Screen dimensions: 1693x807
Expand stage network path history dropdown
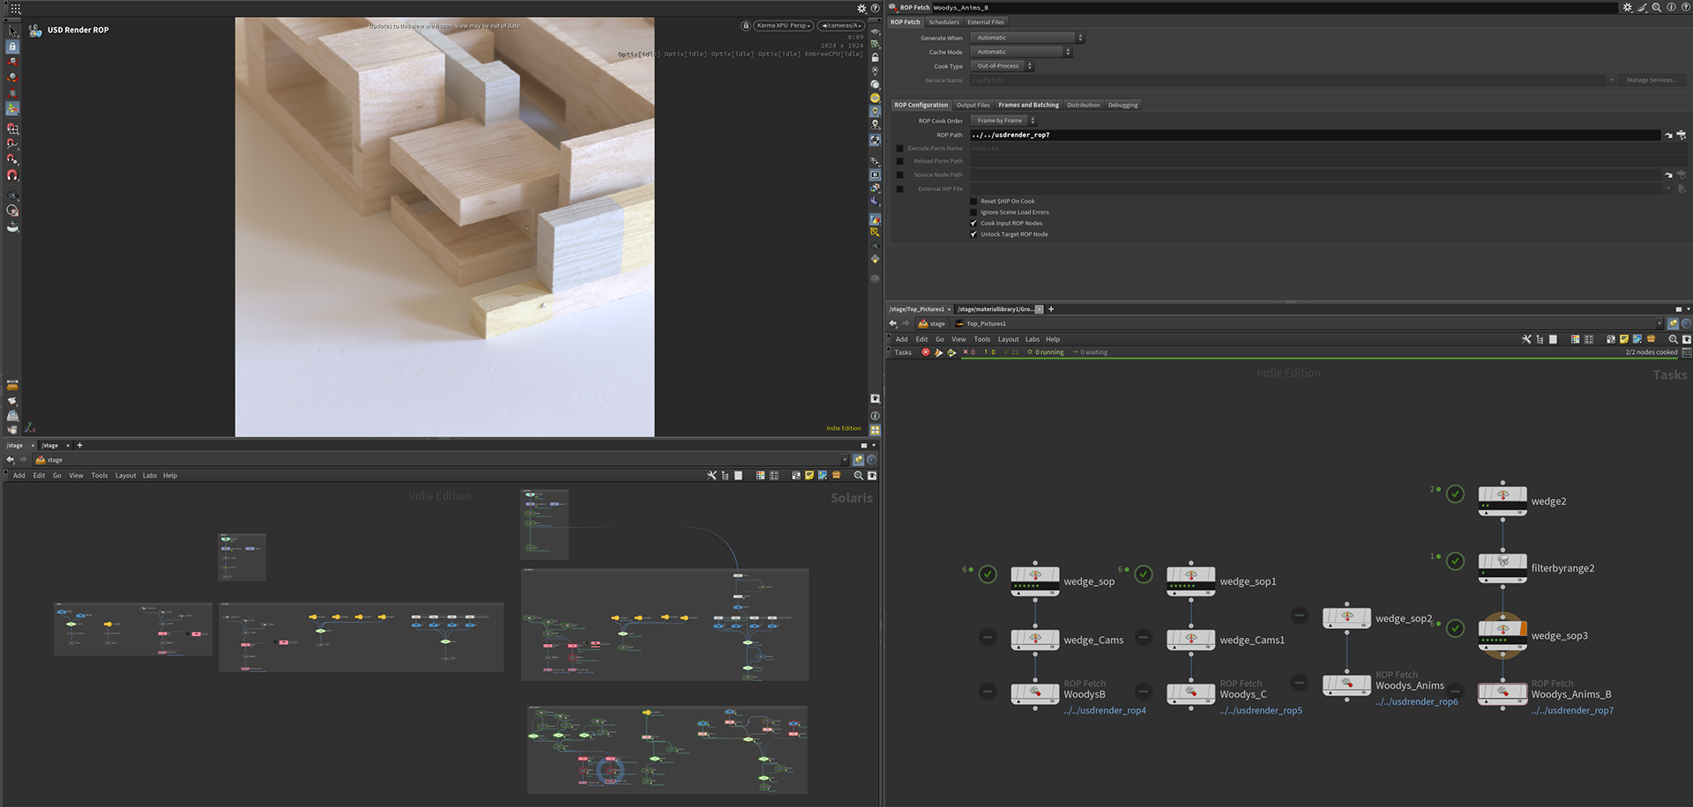(x=845, y=460)
